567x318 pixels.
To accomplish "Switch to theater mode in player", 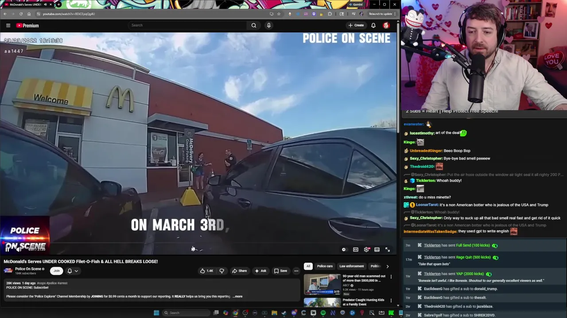I will pos(377,250).
